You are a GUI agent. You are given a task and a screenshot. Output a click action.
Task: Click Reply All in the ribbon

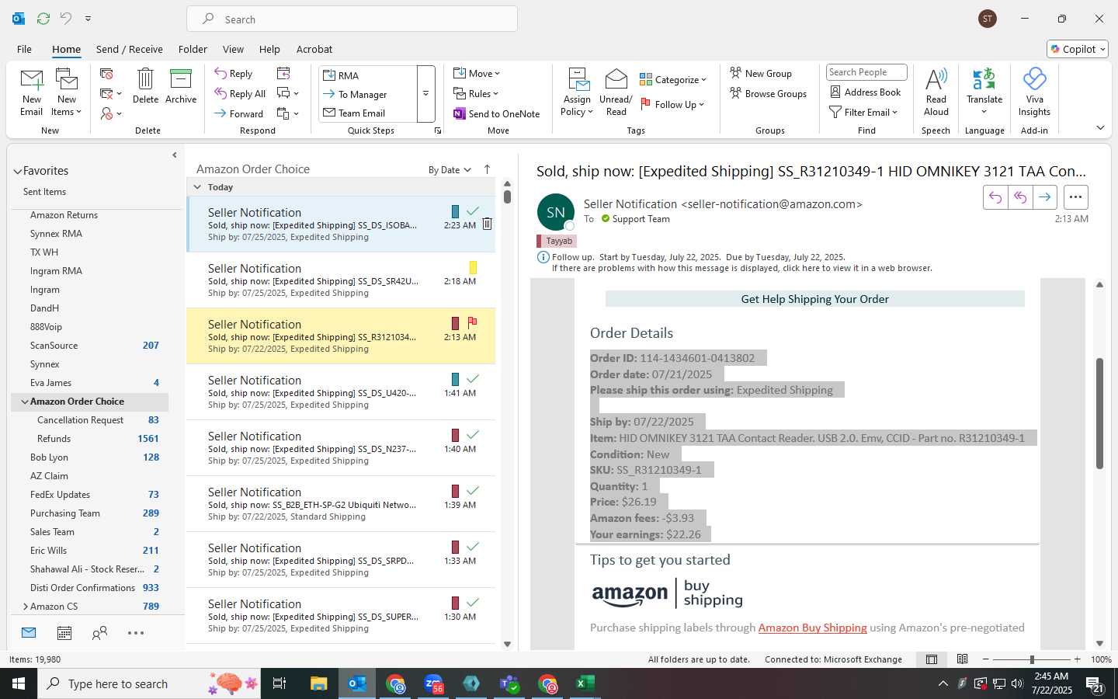tap(240, 94)
